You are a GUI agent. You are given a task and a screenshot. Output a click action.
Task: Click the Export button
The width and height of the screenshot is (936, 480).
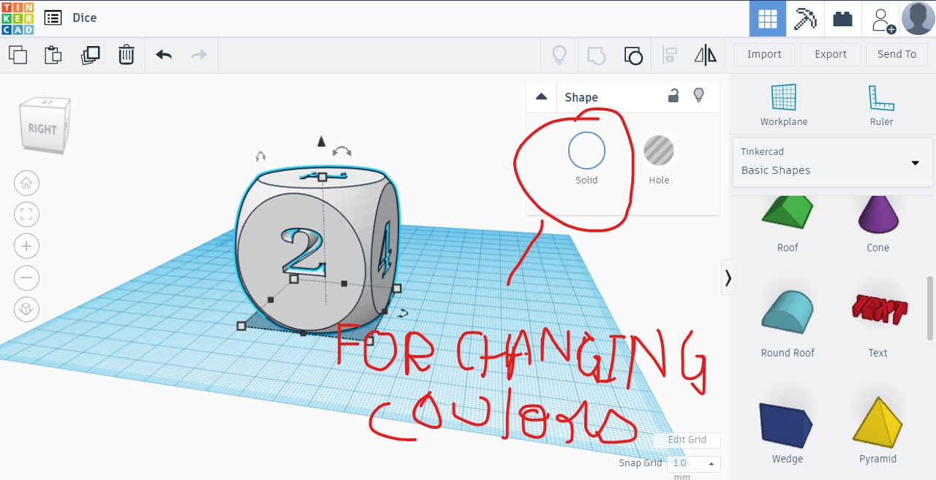pos(830,54)
